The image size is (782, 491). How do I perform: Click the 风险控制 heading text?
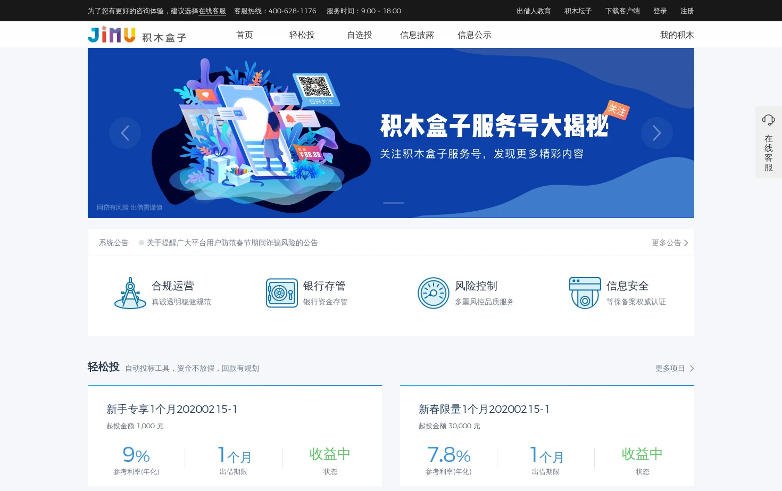point(476,286)
